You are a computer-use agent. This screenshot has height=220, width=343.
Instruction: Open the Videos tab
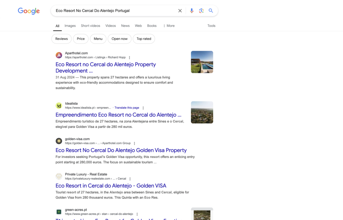111,25
